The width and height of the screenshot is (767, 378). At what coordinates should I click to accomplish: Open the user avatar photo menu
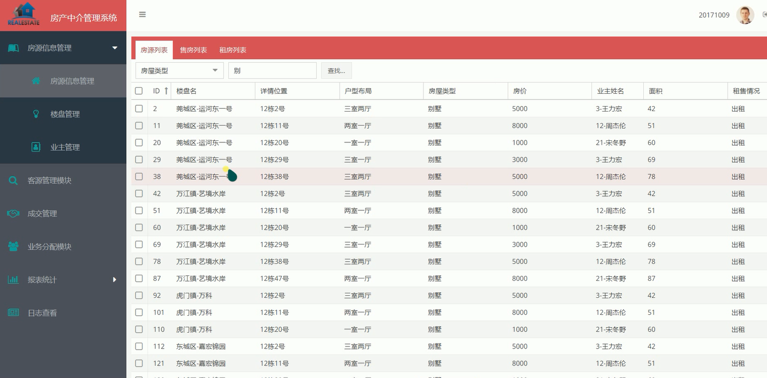pyautogui.click(x=745, y=15)
